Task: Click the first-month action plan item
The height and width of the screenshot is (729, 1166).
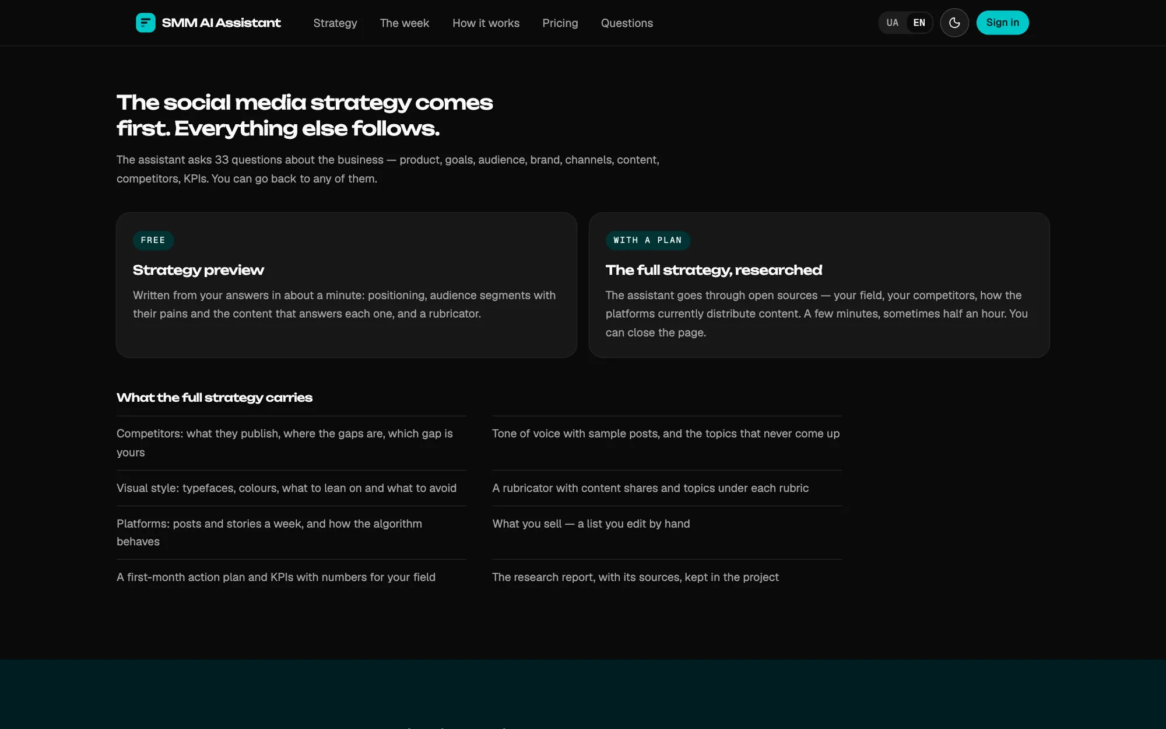Action: (x=276, y=577)
